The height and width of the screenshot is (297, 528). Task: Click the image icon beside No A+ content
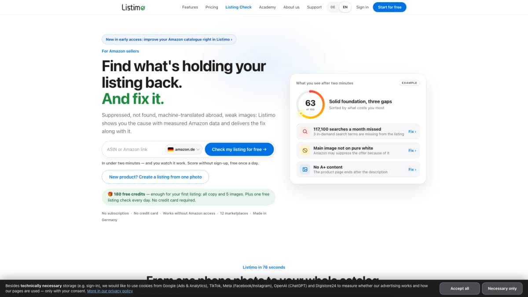click(x=304, y=169)
